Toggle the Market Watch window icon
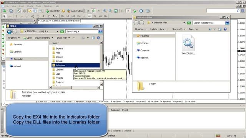This screenshot has height=138, width=246. 19,11
